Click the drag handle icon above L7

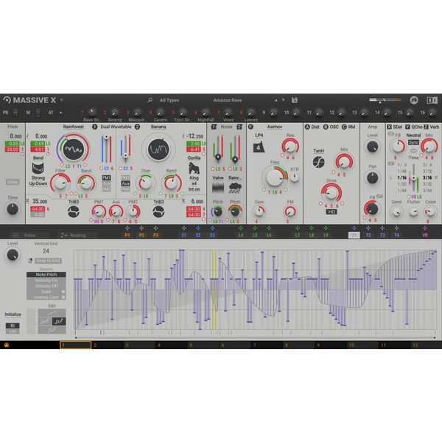[298, 228]
